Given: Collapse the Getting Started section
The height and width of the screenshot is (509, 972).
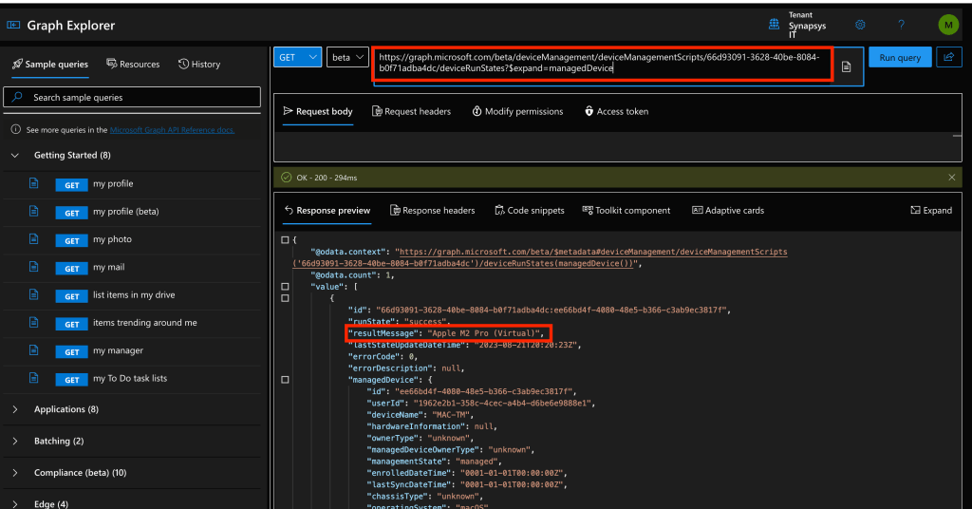Looking at the screenshot, I should point(16,155).
